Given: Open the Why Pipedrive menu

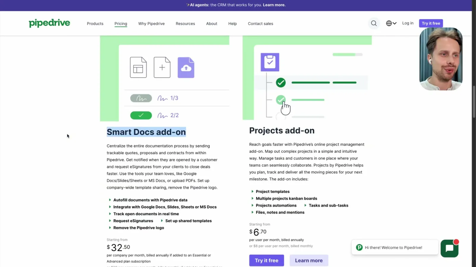Looking at the screenshot, I should pyautogui.click(x=151, y=23).
